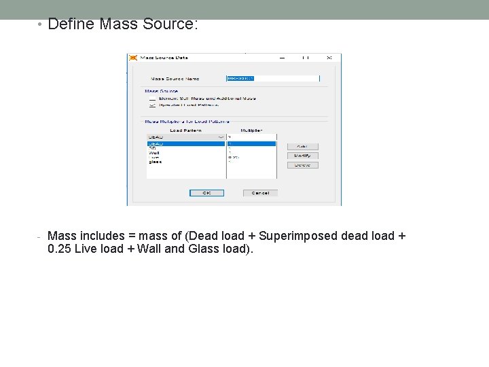Click the '0.25 Live load + Wall and Glass load' line
Screen dimensions: 489x367
(x=150, y=249)
